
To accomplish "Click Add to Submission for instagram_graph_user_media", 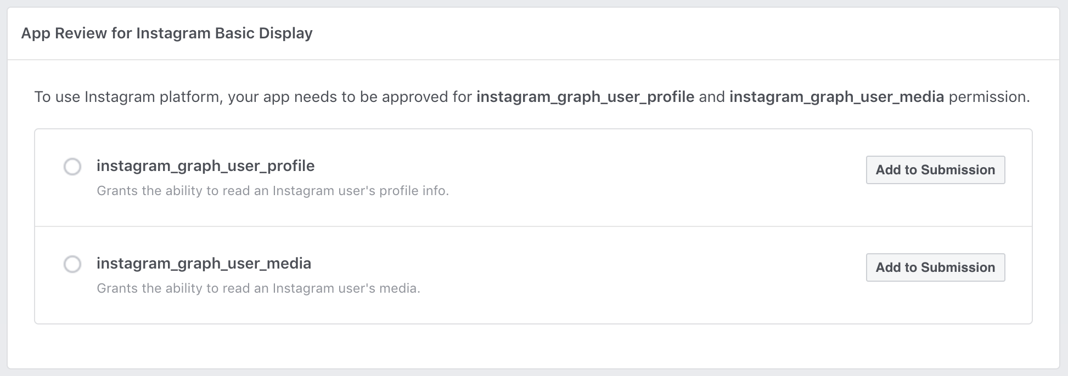I will point(935,267).
